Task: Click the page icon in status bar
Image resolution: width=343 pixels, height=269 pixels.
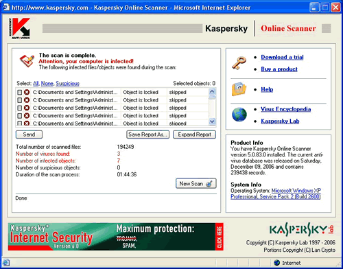Action: click(6, 263)
